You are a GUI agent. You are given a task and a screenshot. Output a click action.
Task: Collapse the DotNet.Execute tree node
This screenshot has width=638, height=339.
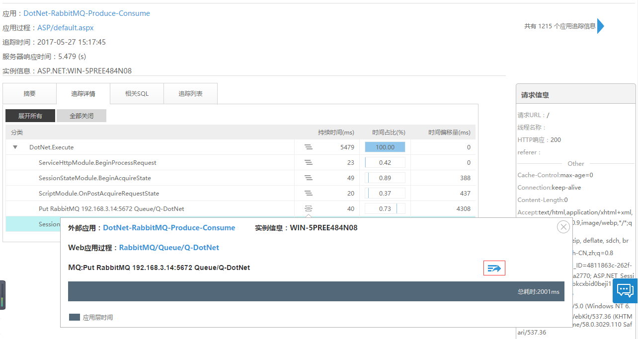15,147
